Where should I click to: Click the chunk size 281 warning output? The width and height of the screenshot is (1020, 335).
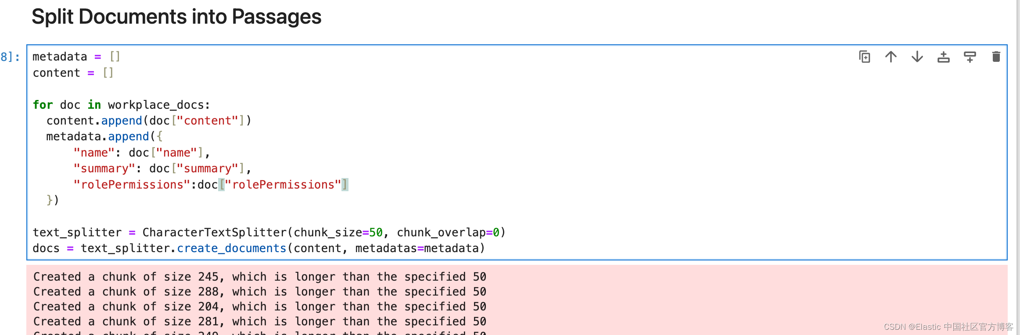point(260,321)
